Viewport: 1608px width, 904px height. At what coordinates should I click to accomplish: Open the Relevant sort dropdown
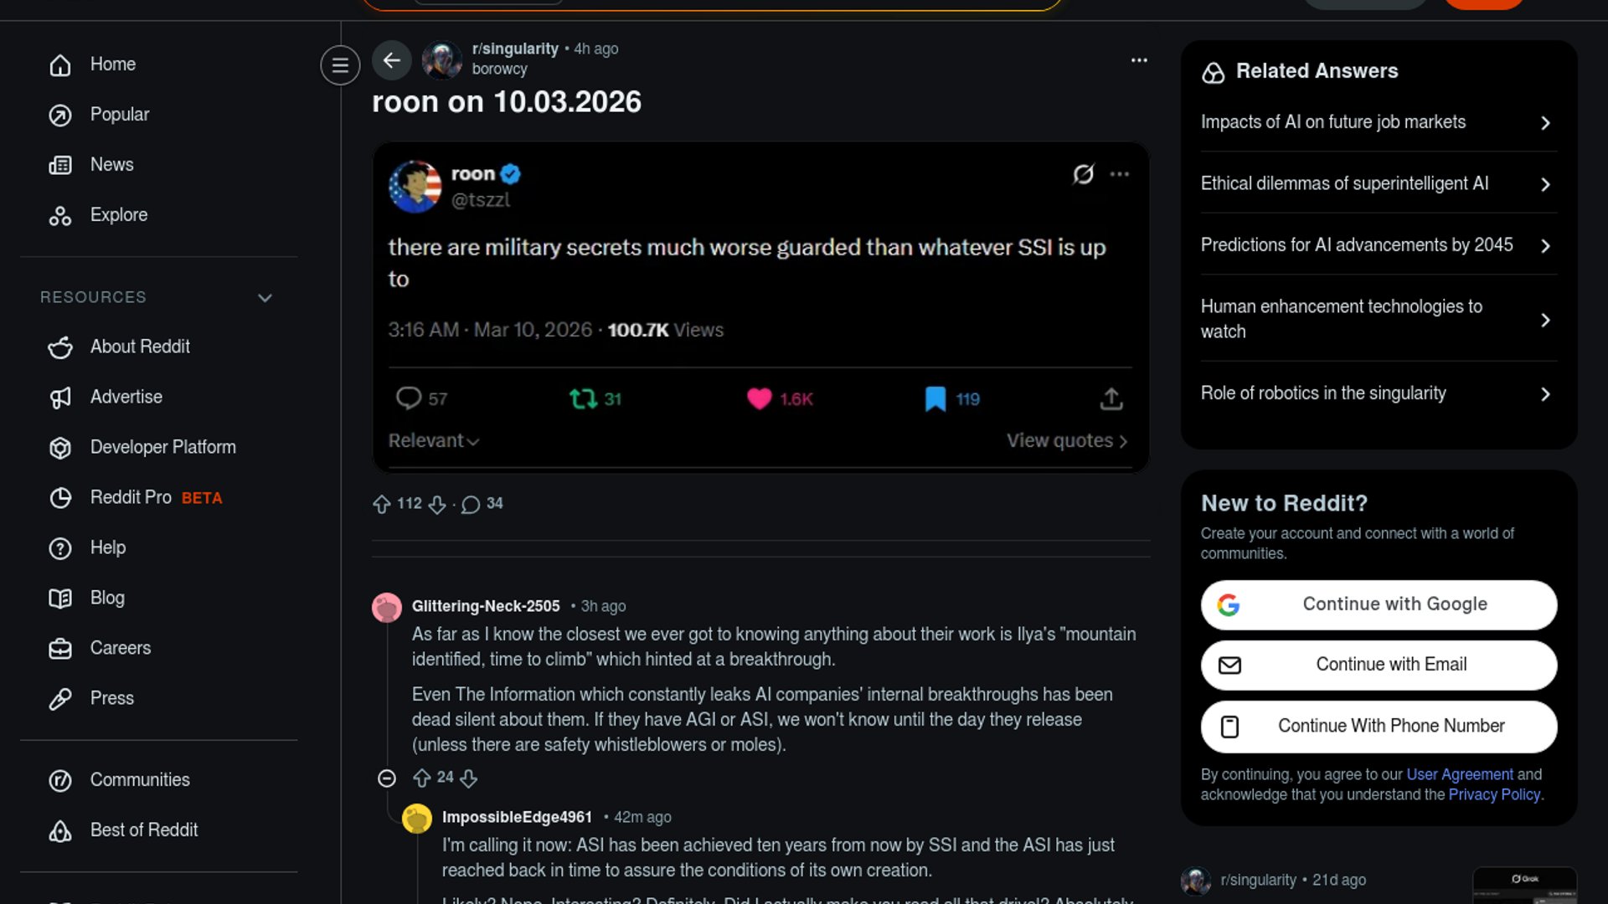click(433, 441)
